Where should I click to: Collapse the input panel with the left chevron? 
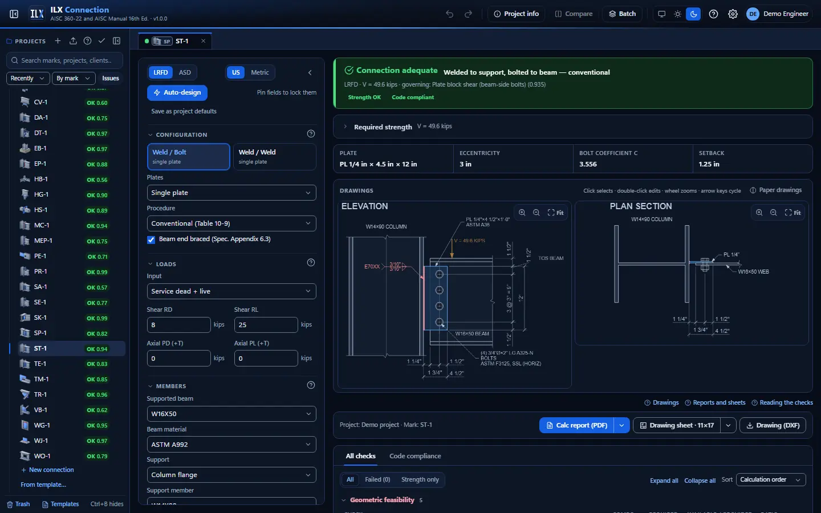310,72
